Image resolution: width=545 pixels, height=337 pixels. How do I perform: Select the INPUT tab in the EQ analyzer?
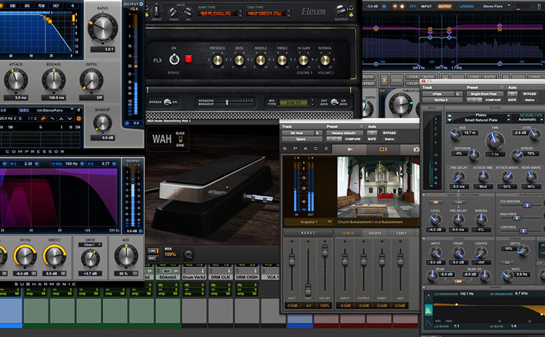[x=426, y=6]
